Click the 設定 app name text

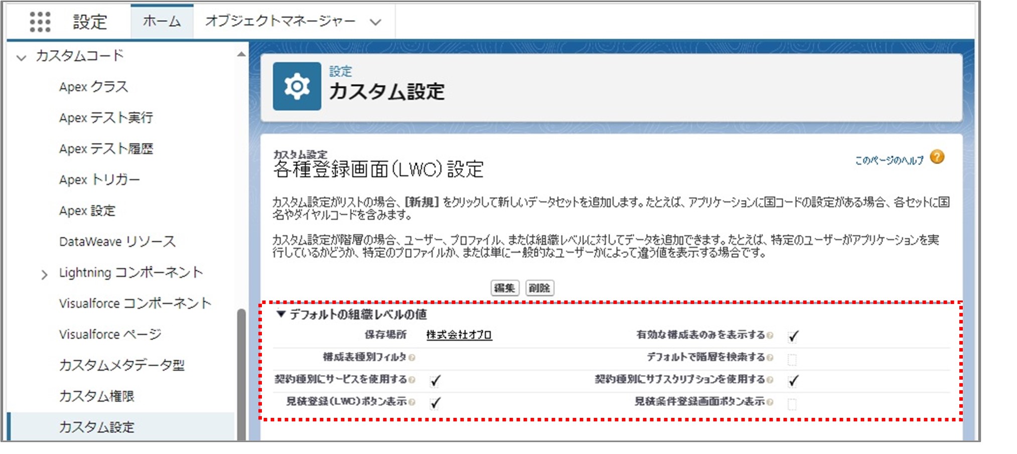(90, 22)
